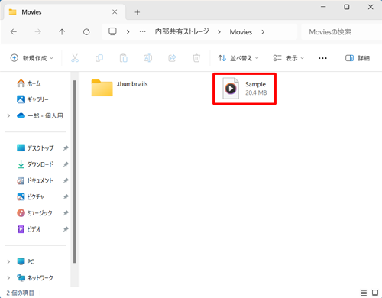This screenshot has width=382, height=298.
Task: Open the Sample video file
Action: [244, 89]
